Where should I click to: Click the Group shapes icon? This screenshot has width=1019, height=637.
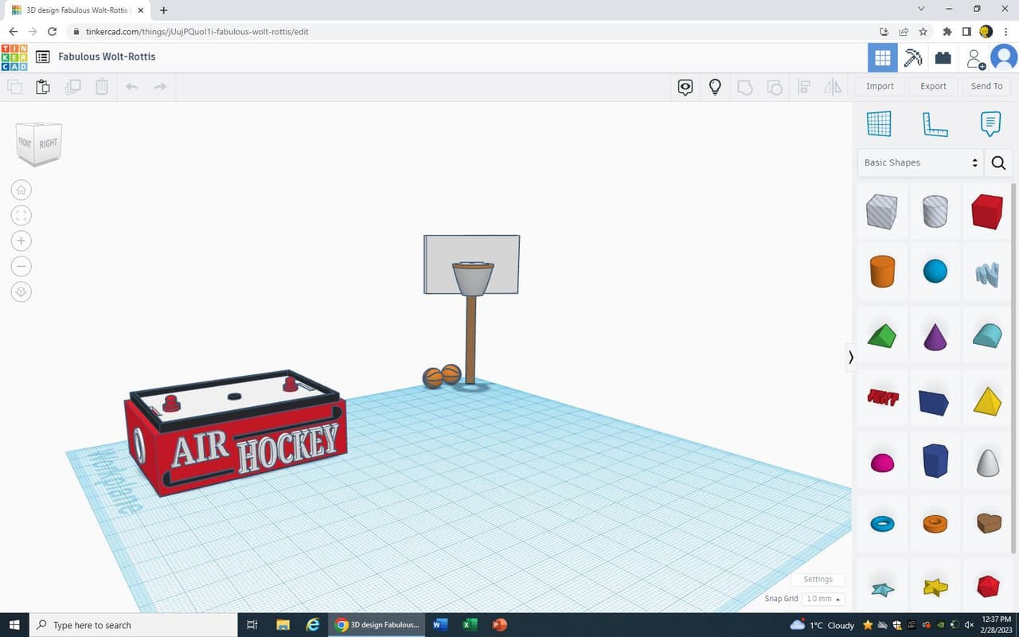[745, 87]
